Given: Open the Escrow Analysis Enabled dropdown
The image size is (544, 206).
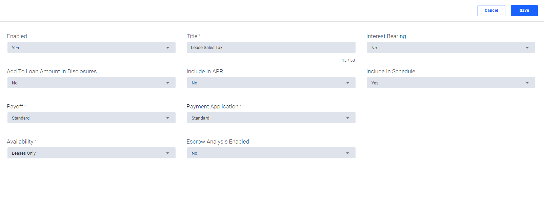Looking at the screenshot, I should pos(271,153).
